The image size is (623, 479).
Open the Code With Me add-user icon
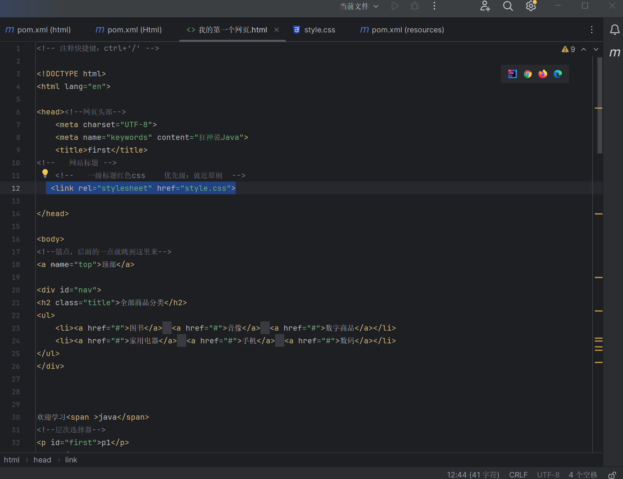(x=485, y=6)
